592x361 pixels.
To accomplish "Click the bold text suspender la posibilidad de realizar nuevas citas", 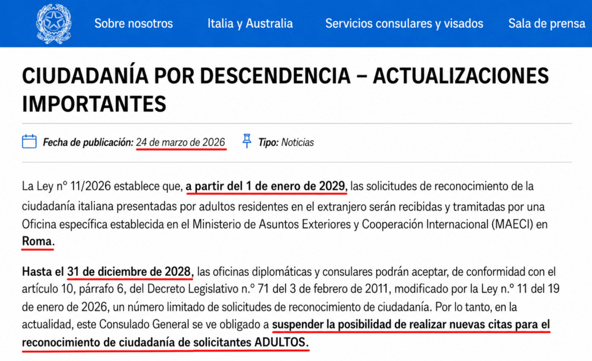I will coord(394,325).
